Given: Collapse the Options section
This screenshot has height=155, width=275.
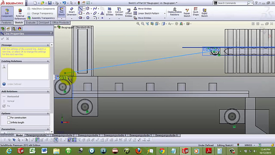Looking at the screenshot, I should (x=48, y=113).
